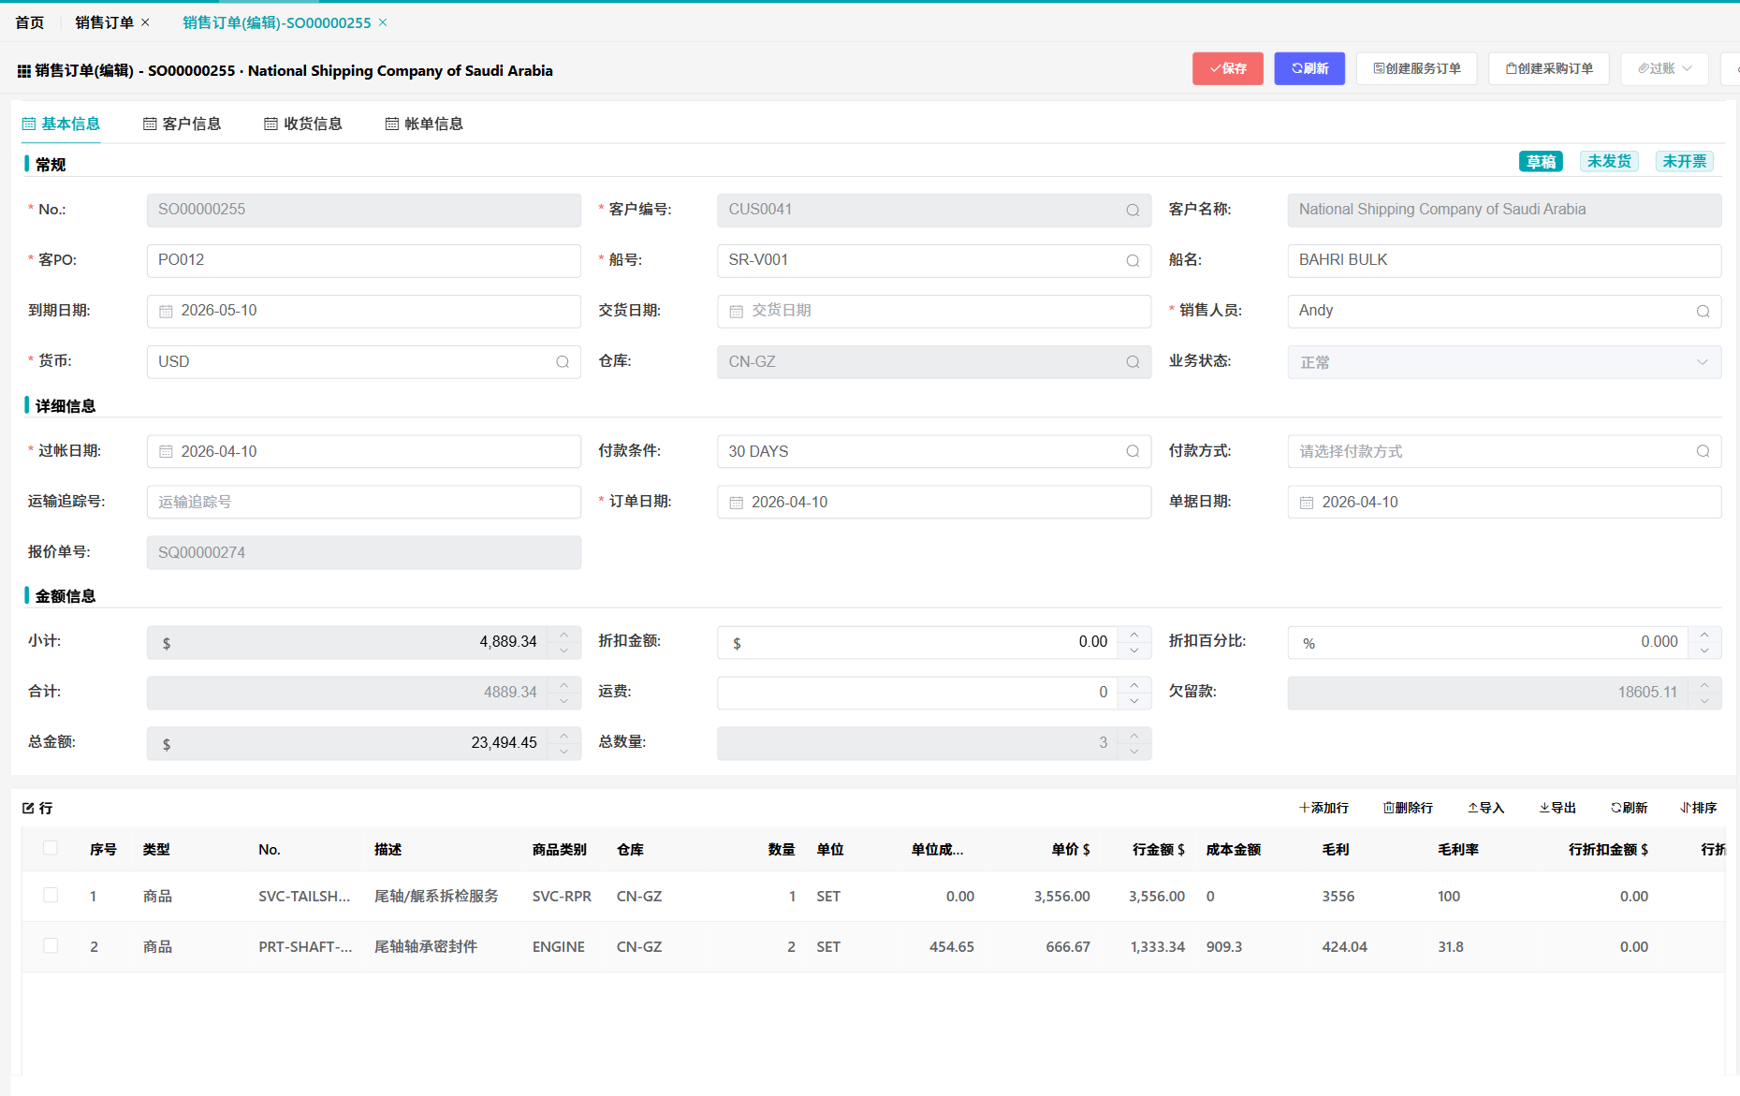The height and width of the screenshot is (1096, 1740).
Task: Switch to the 客户信息 tab
Action: pyautogui.click(x=182, y=124)
